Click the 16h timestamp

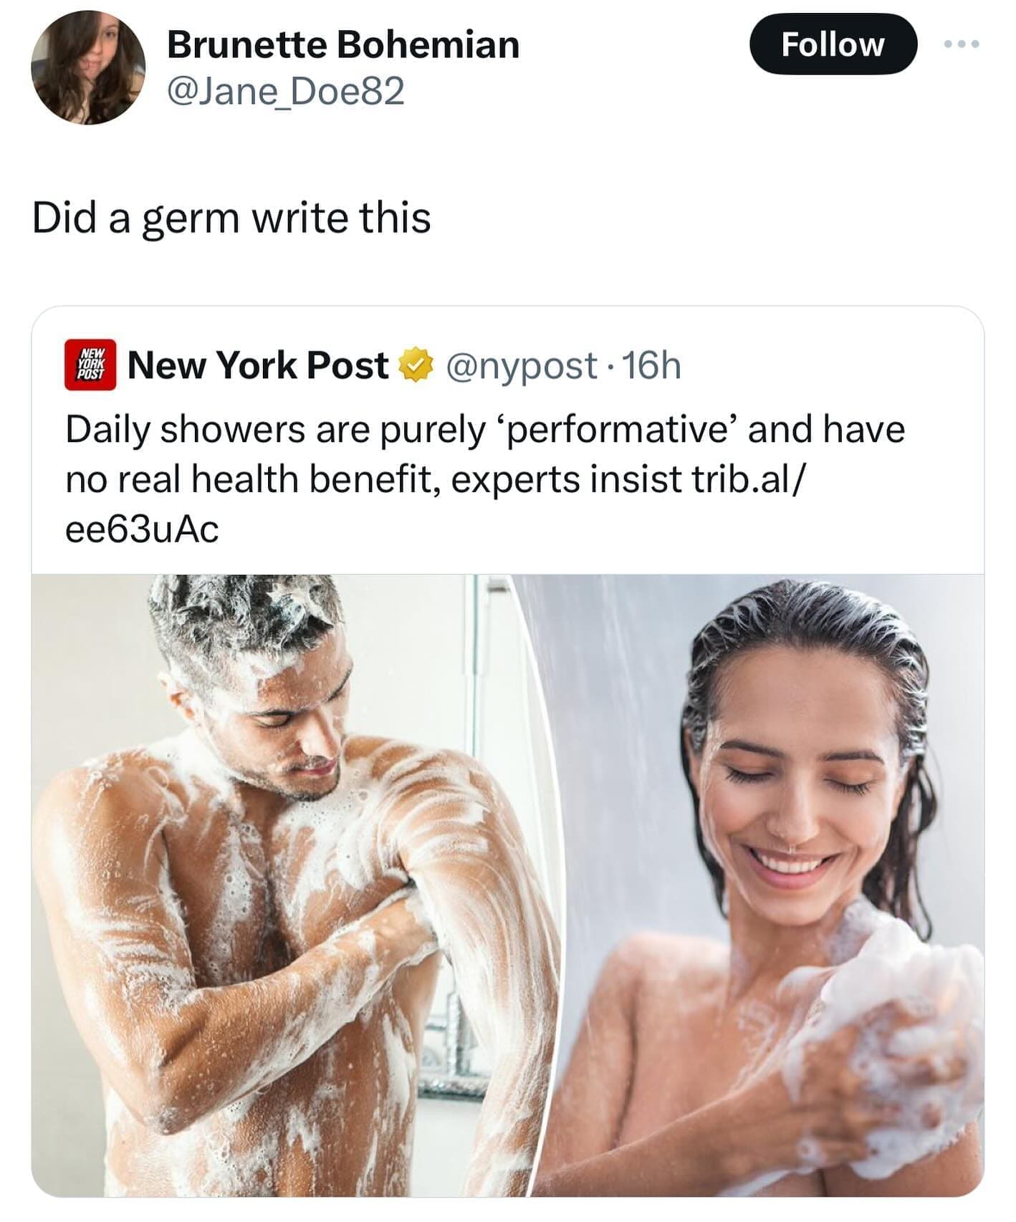tap(651, 366)
